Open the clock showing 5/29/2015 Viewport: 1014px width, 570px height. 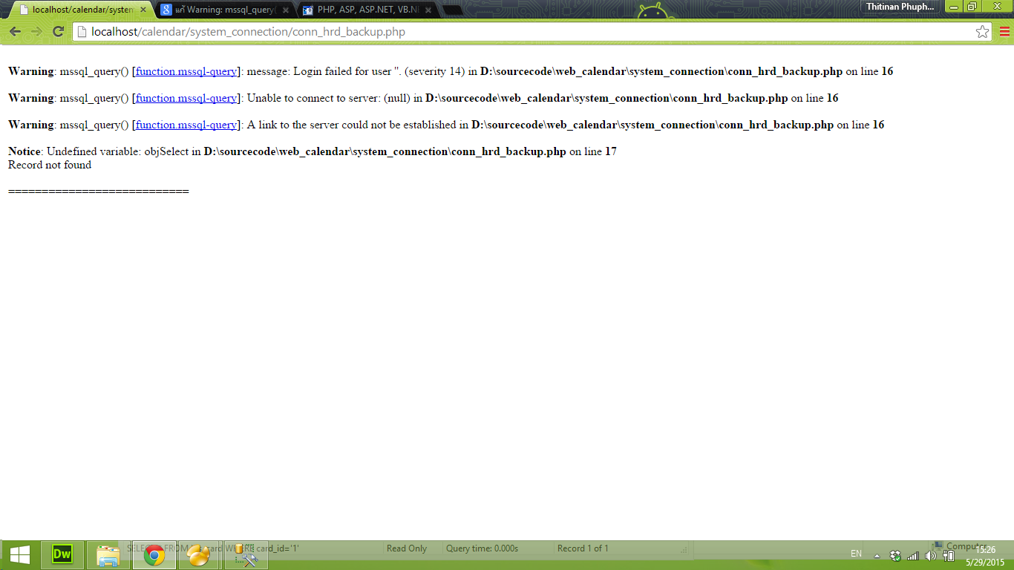[x=985, y=556]
